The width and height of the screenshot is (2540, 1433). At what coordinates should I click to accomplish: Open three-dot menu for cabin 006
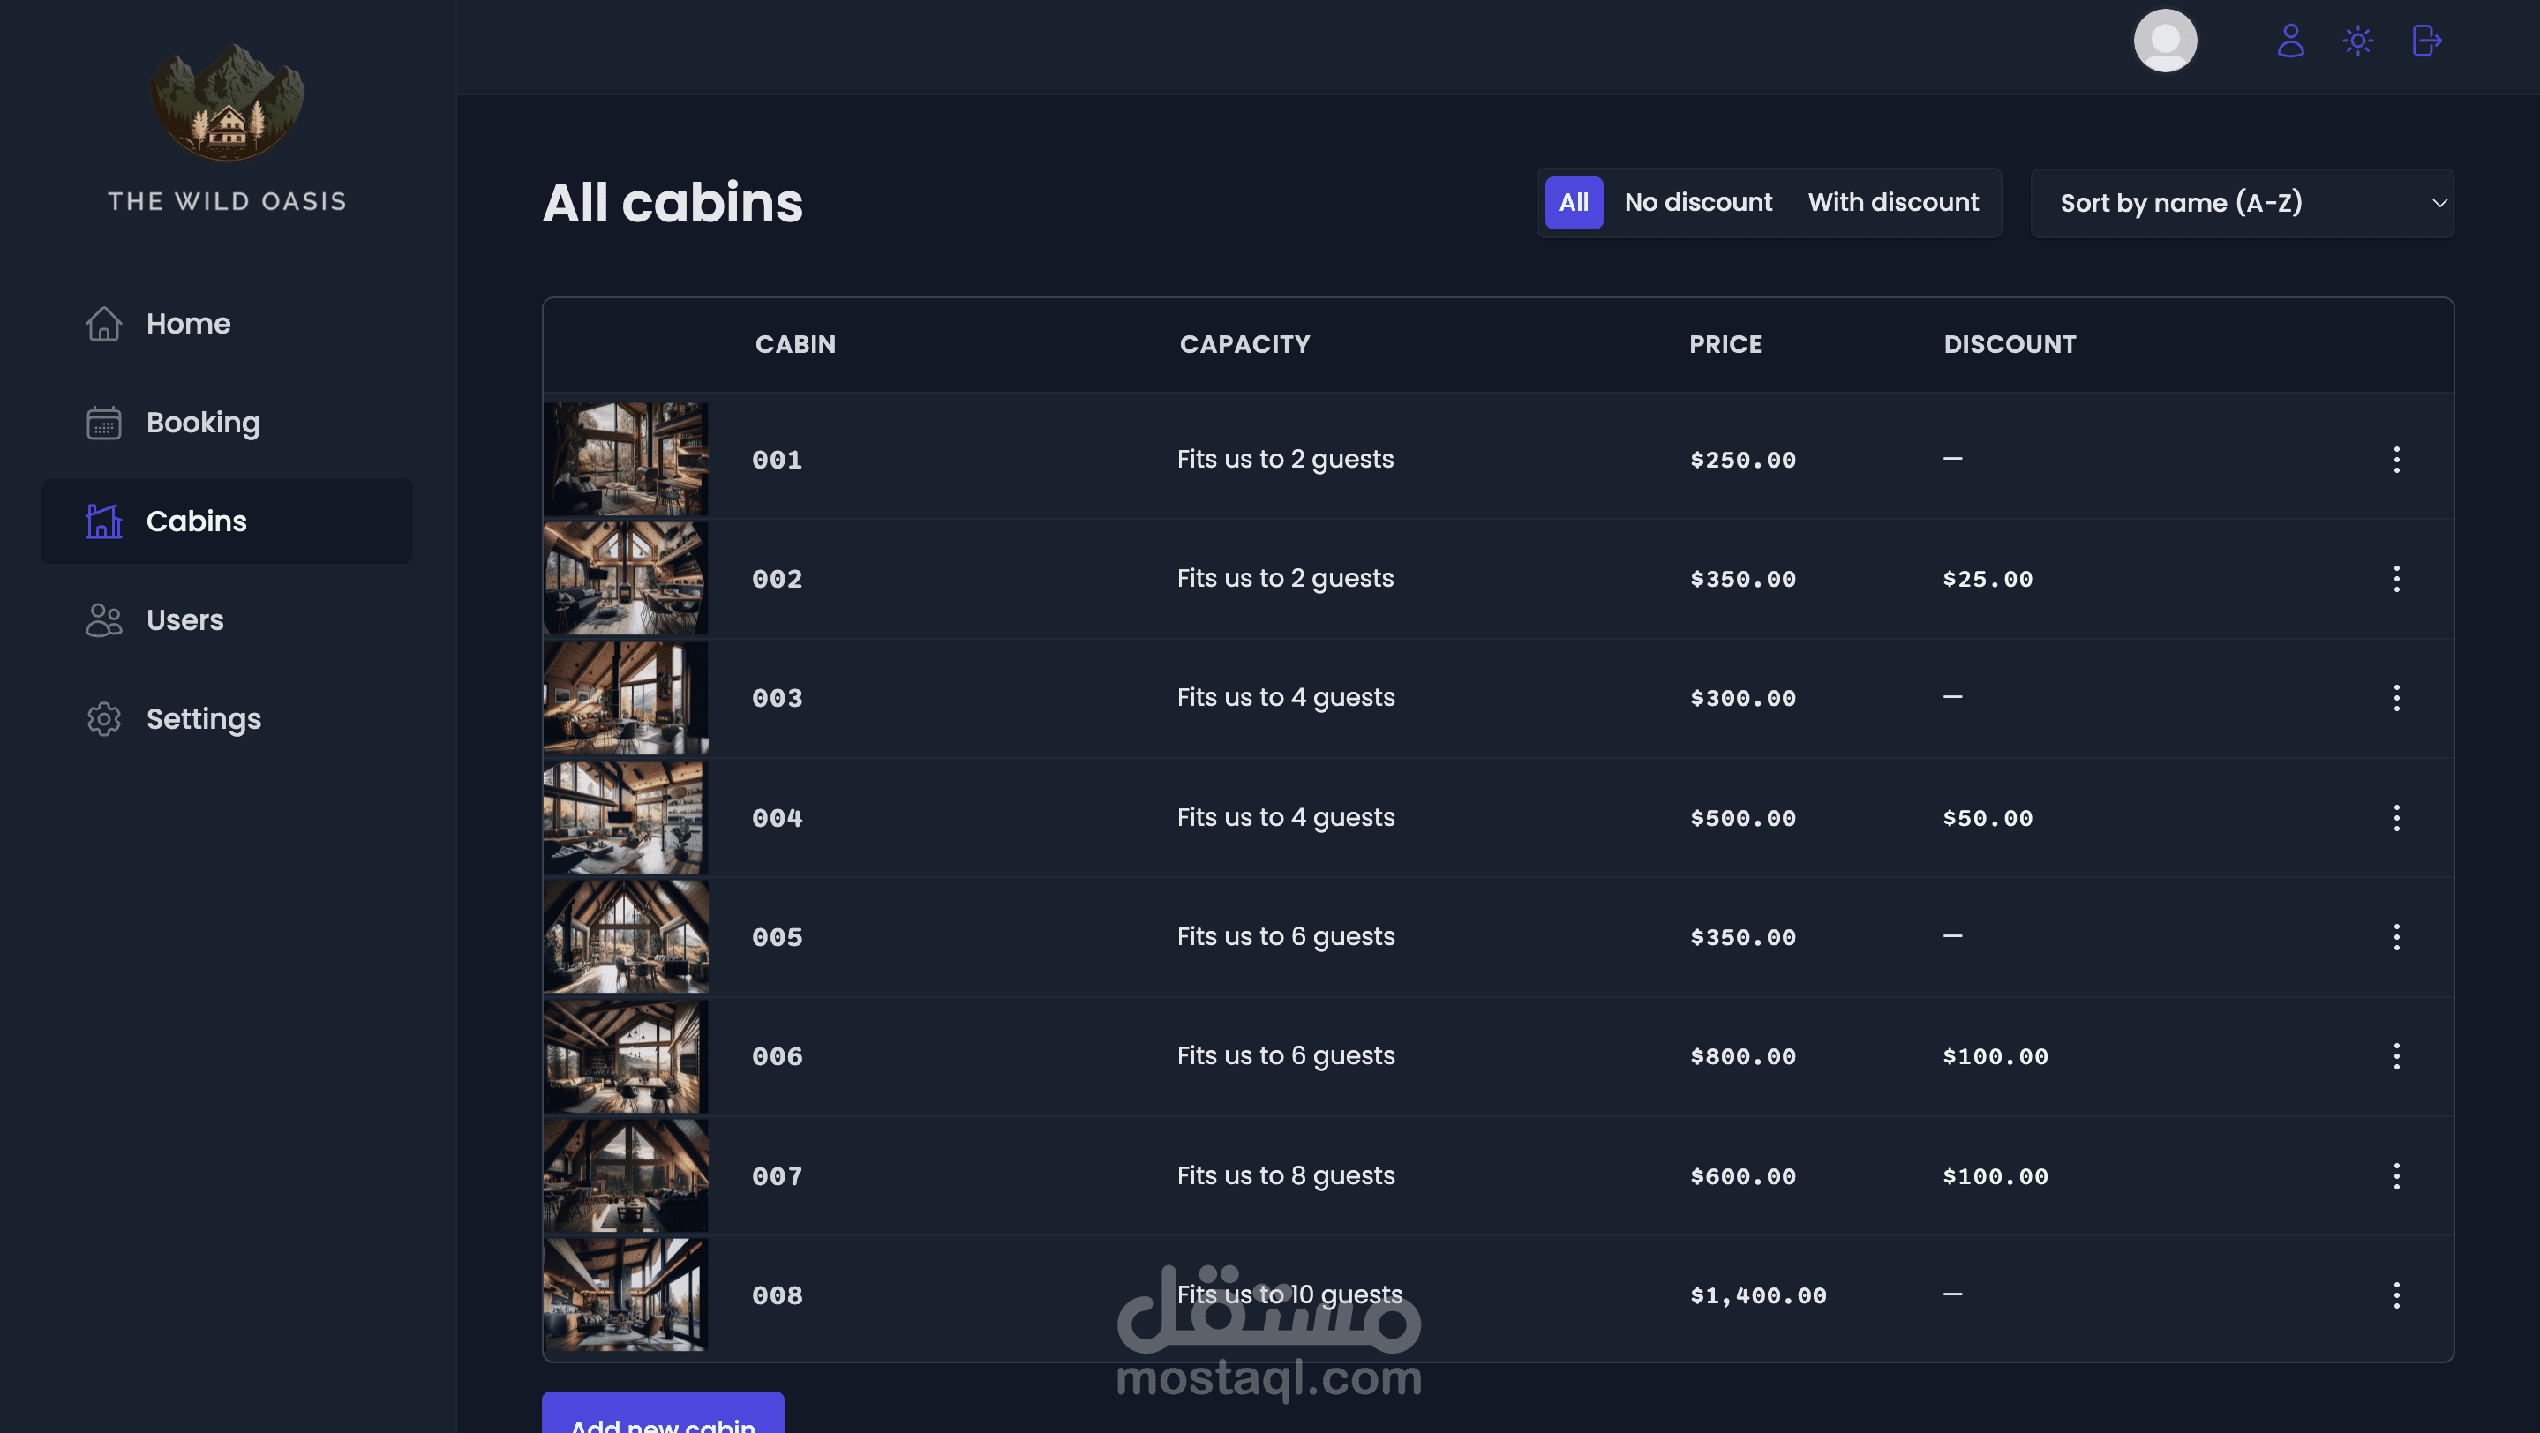click(x=2396, y=1056)
